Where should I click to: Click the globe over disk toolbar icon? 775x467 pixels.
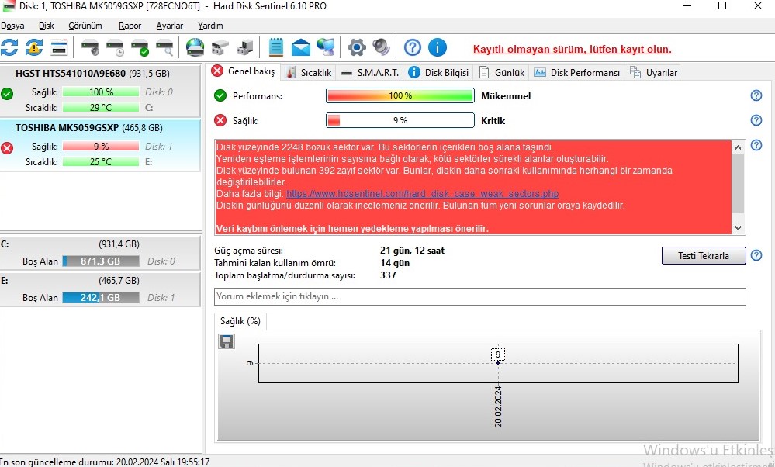[195, 47]
